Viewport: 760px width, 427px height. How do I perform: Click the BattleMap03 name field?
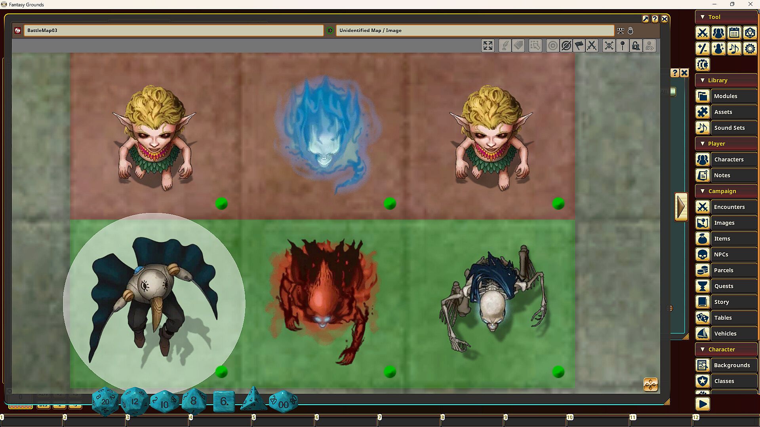point(174,30)
